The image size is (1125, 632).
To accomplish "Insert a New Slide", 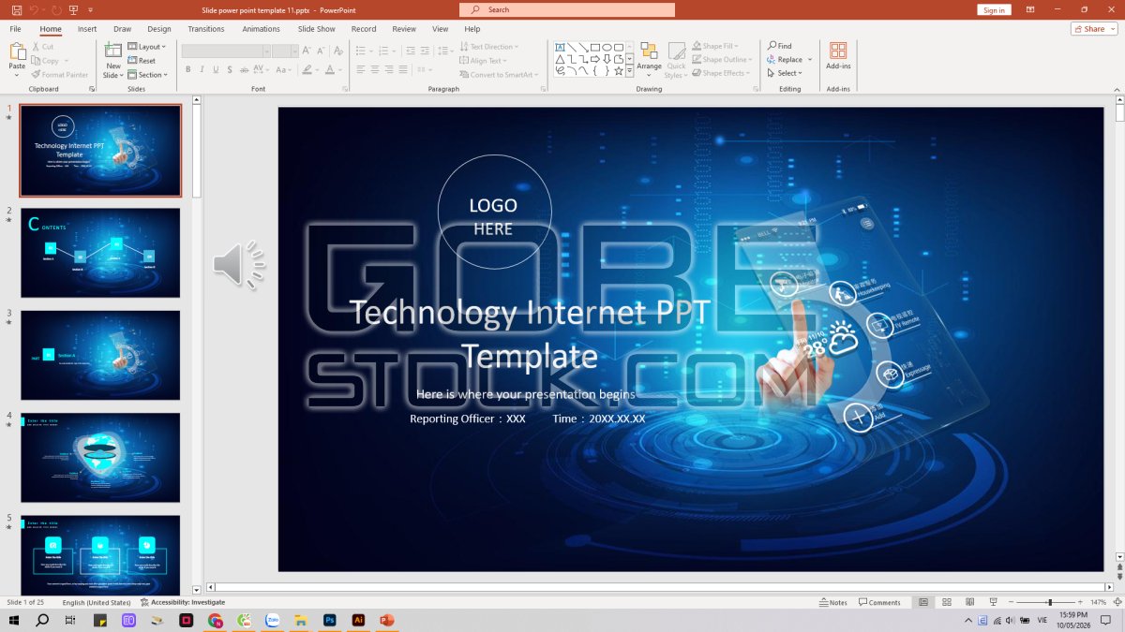I will click(x=113, y=60).
